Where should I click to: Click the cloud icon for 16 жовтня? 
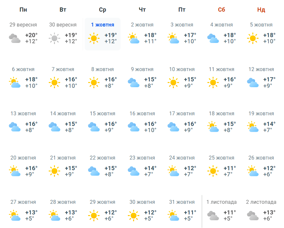click(133, 127)
